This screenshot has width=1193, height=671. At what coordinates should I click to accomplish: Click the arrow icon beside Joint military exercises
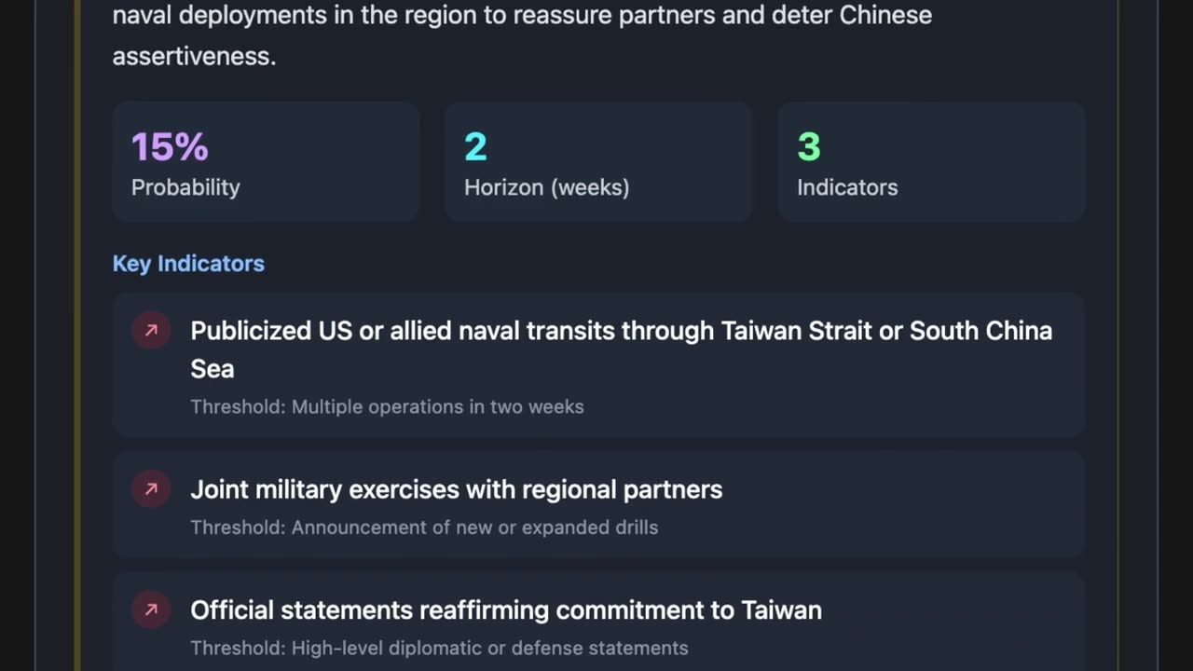click(151, 489)
